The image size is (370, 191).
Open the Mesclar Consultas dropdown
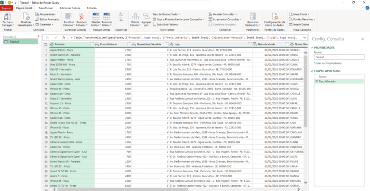pyautogui.click(x=223, y=14)
